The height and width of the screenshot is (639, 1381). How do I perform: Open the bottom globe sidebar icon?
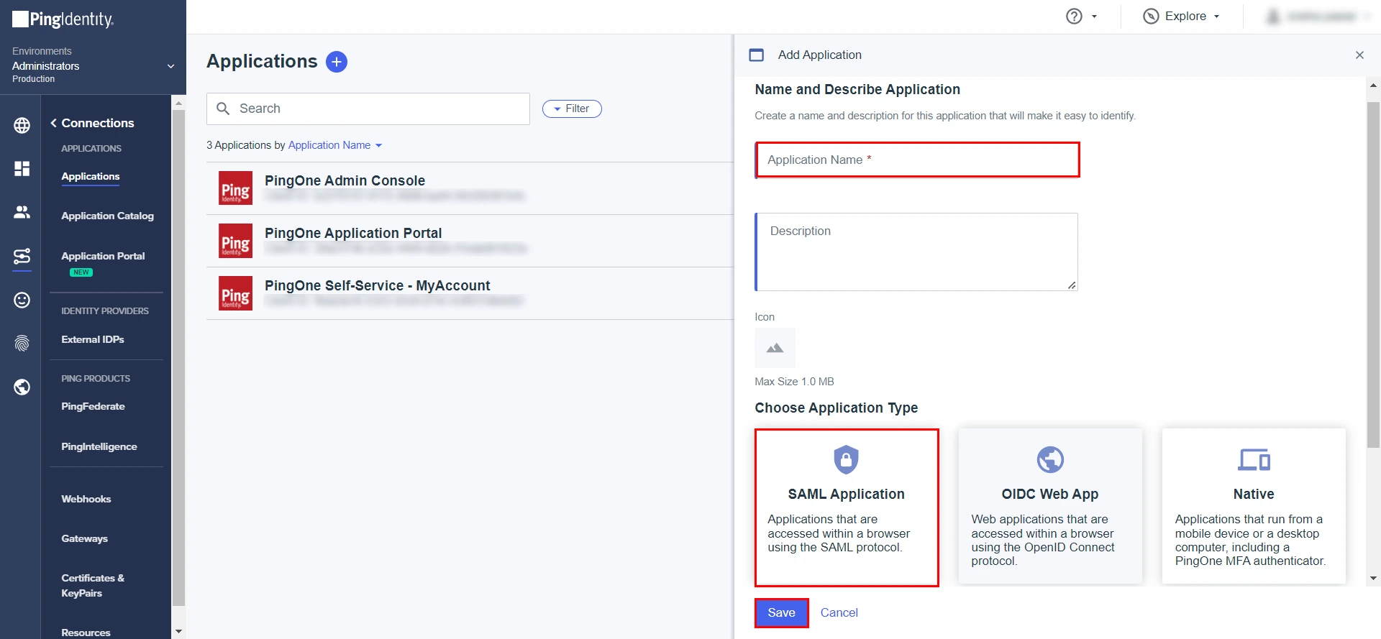(x=22, y=387)
